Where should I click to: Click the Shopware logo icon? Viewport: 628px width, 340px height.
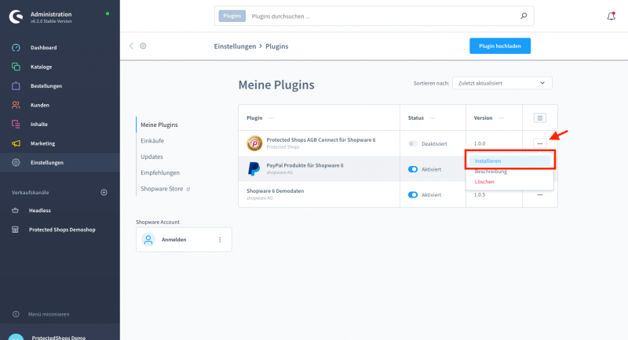click(16, 16)
